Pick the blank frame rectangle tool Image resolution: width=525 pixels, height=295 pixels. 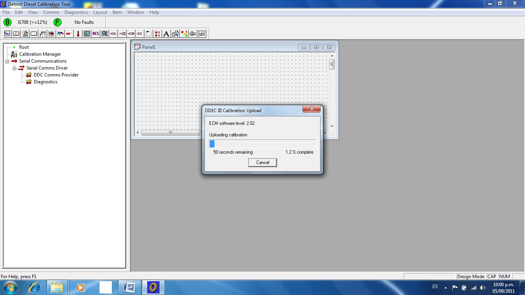34,34
